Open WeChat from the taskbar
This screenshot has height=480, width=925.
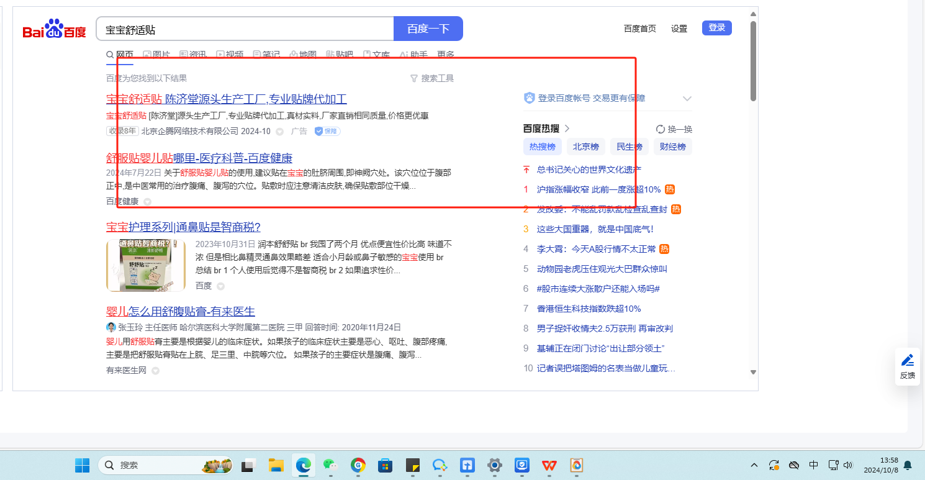click(x=330, y=465)
